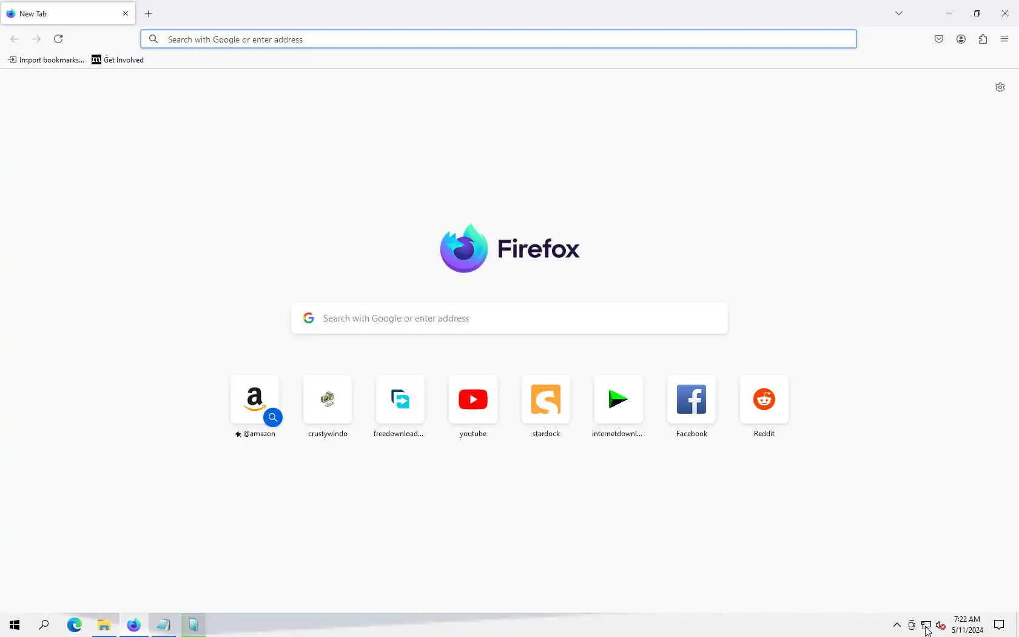Open the network tray icon

point(926,625)
